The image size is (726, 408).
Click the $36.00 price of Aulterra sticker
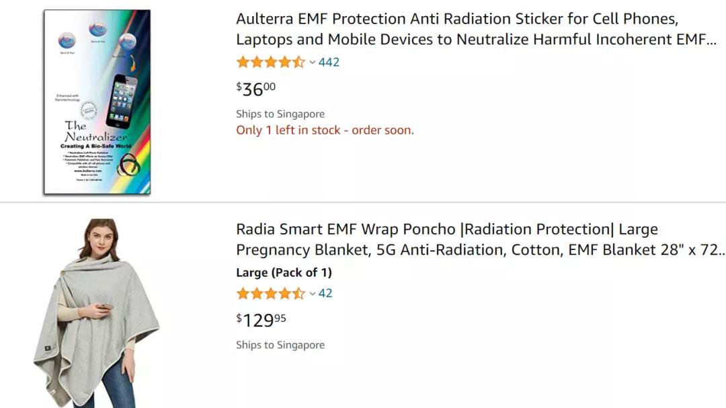pyautogui.click(x=256, y=89)
